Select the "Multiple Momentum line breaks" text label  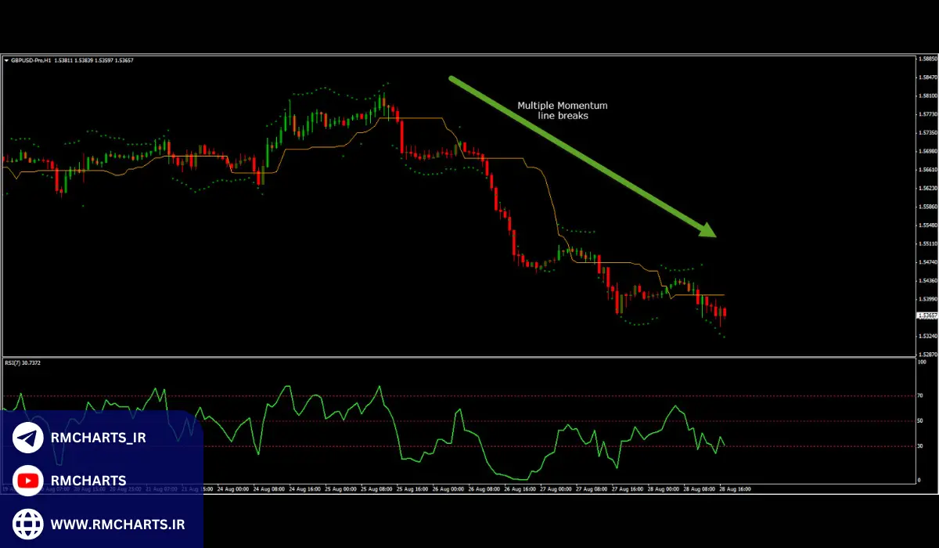pos(562,110)
